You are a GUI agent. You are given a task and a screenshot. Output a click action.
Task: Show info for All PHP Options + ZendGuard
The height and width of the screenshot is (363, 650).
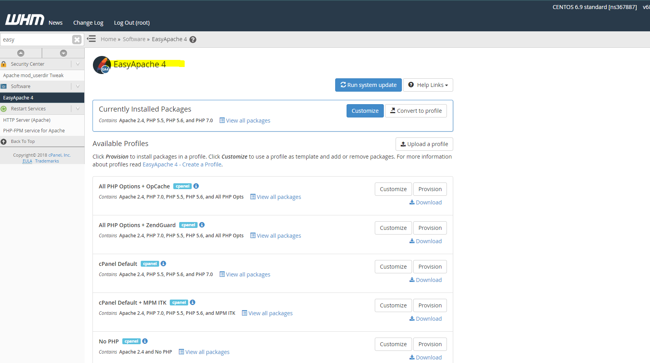202,225
